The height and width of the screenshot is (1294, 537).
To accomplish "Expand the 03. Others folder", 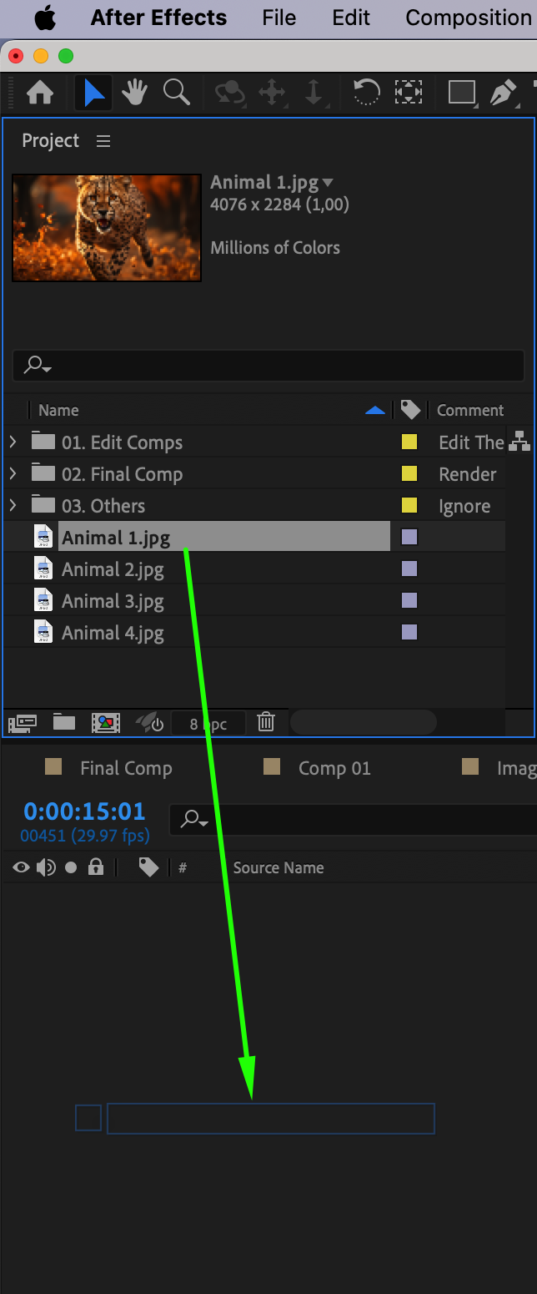I will (x=13, y=505).
